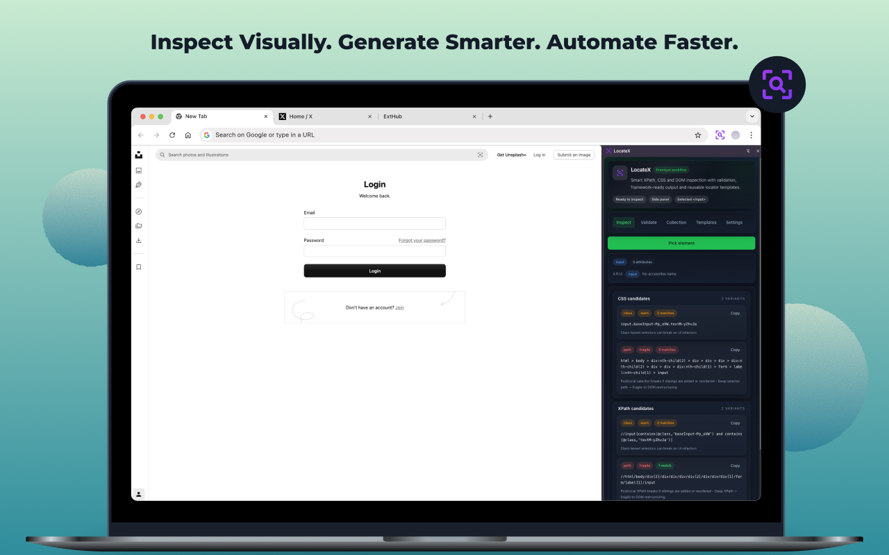Click the profile avatar icon at sidebar bottom
The image size is (889, 555).
coord(139,494)
